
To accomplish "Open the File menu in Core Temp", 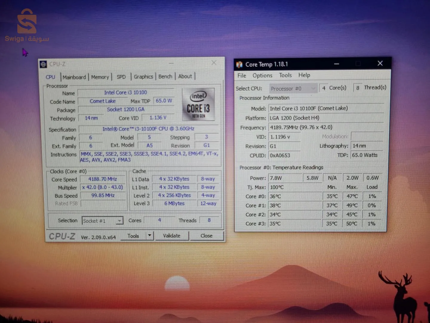I will (242, 75).
